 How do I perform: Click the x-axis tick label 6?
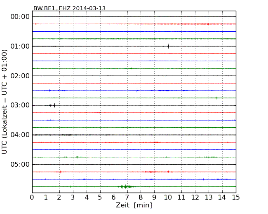point(113,197)
